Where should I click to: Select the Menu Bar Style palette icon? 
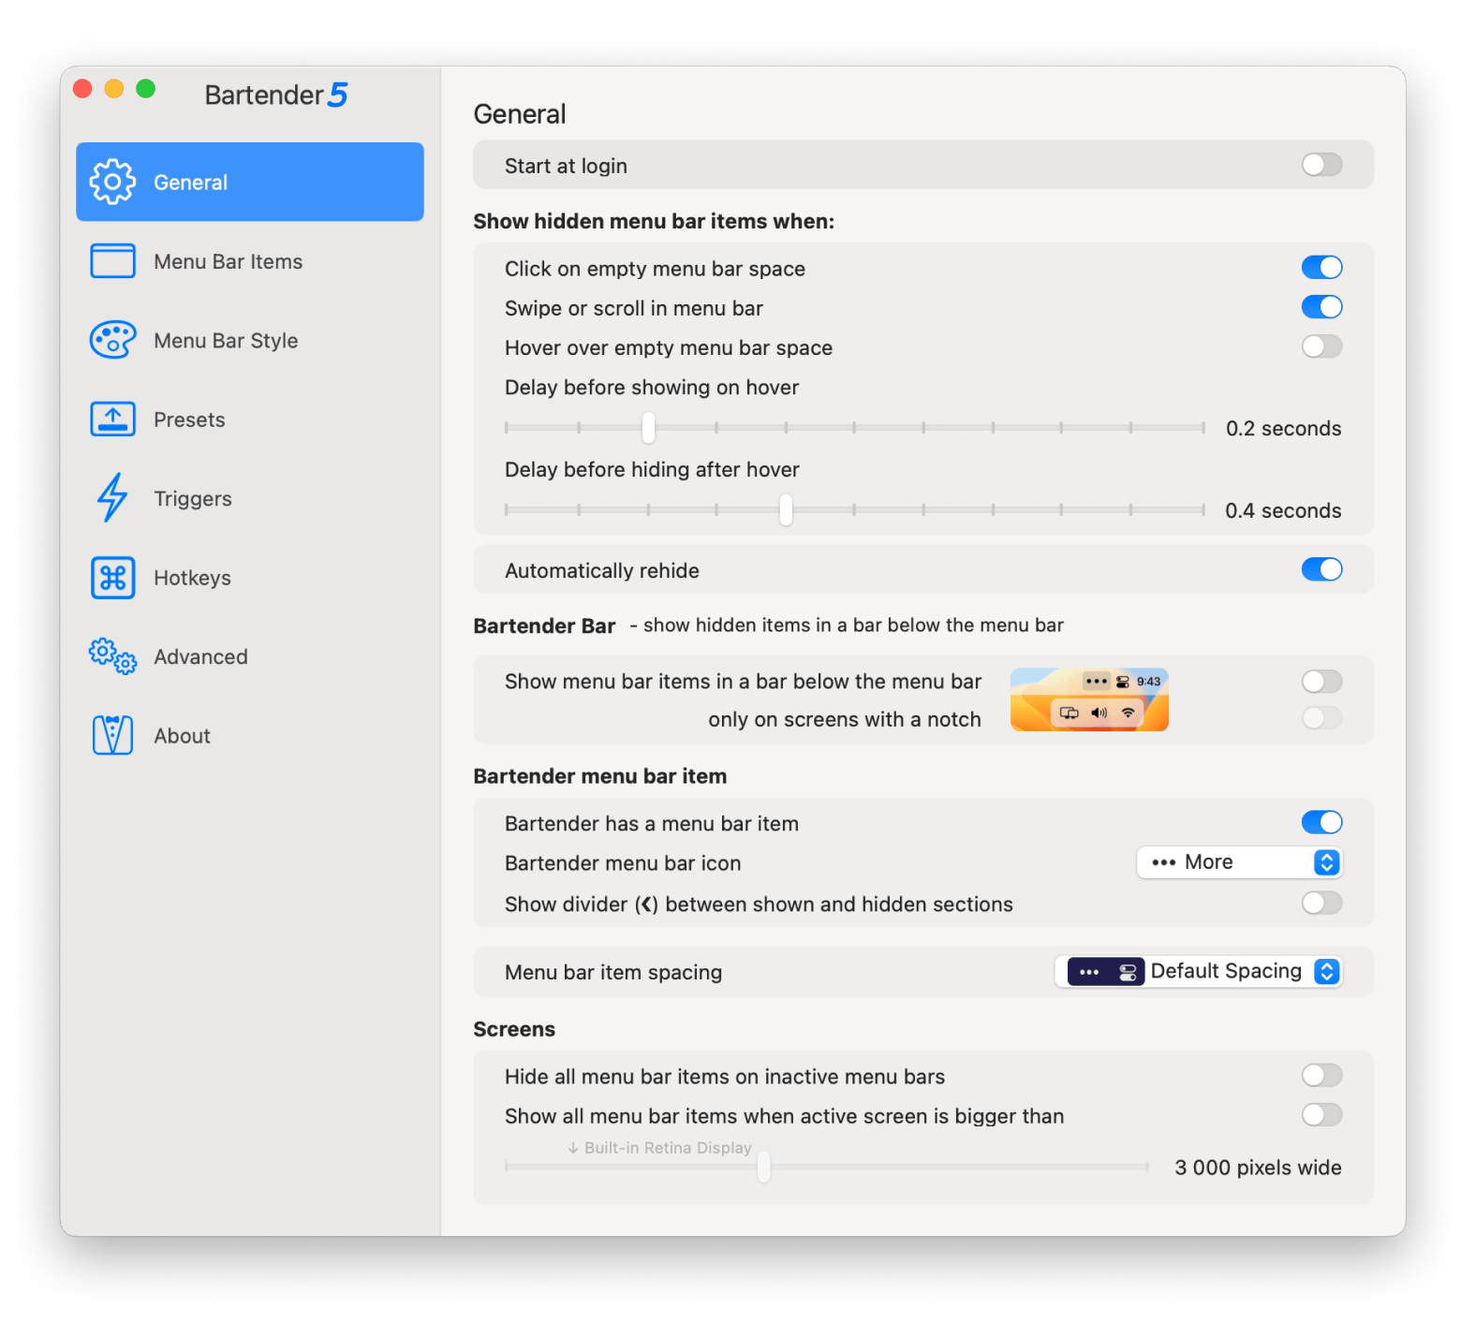(112, 341)
